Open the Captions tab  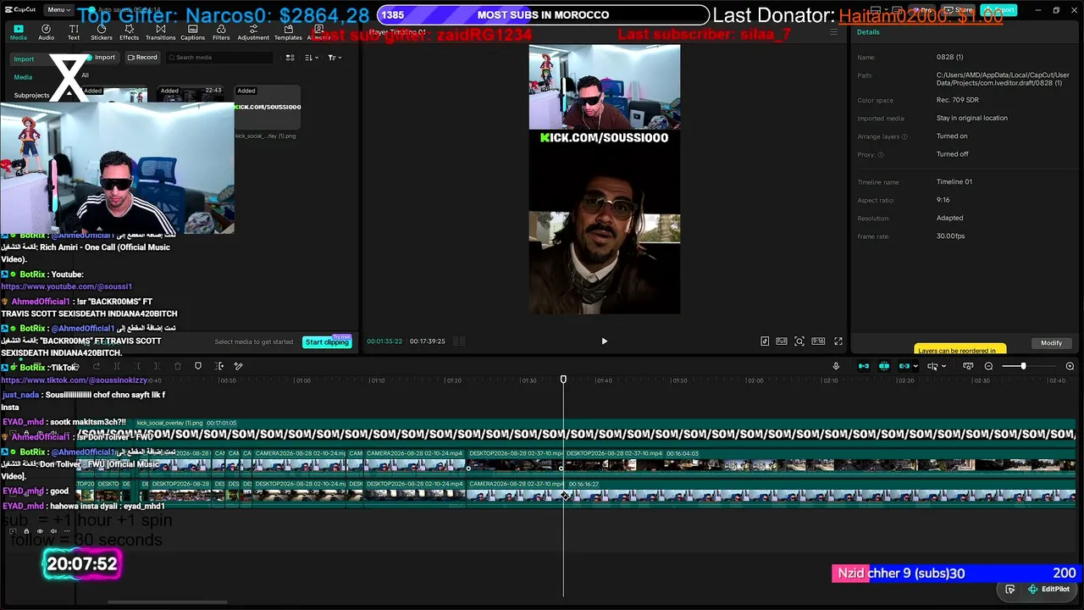(192, 32)
